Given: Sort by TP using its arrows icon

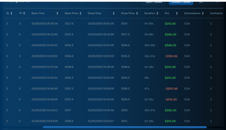Looking at the screenshot, I should click(24, 13).
